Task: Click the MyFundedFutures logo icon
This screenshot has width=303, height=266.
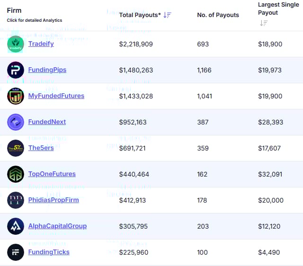Action: (16, 96)
